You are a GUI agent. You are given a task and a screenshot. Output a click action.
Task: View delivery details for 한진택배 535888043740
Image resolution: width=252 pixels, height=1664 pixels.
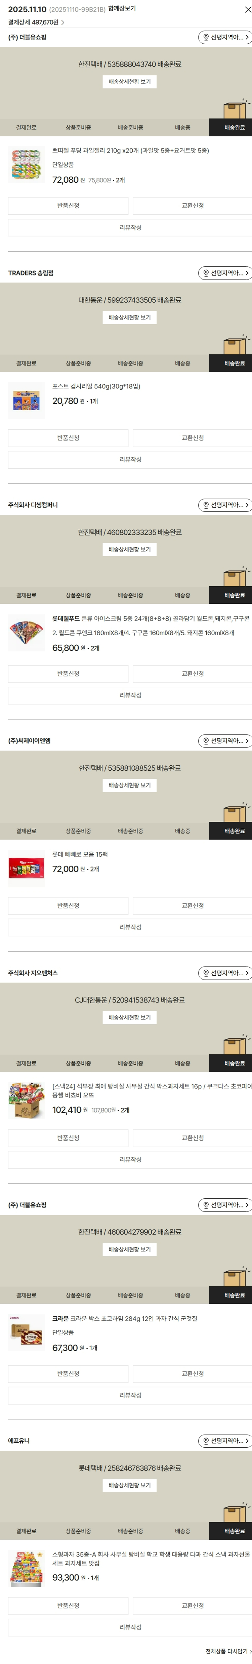coord(129,82)
